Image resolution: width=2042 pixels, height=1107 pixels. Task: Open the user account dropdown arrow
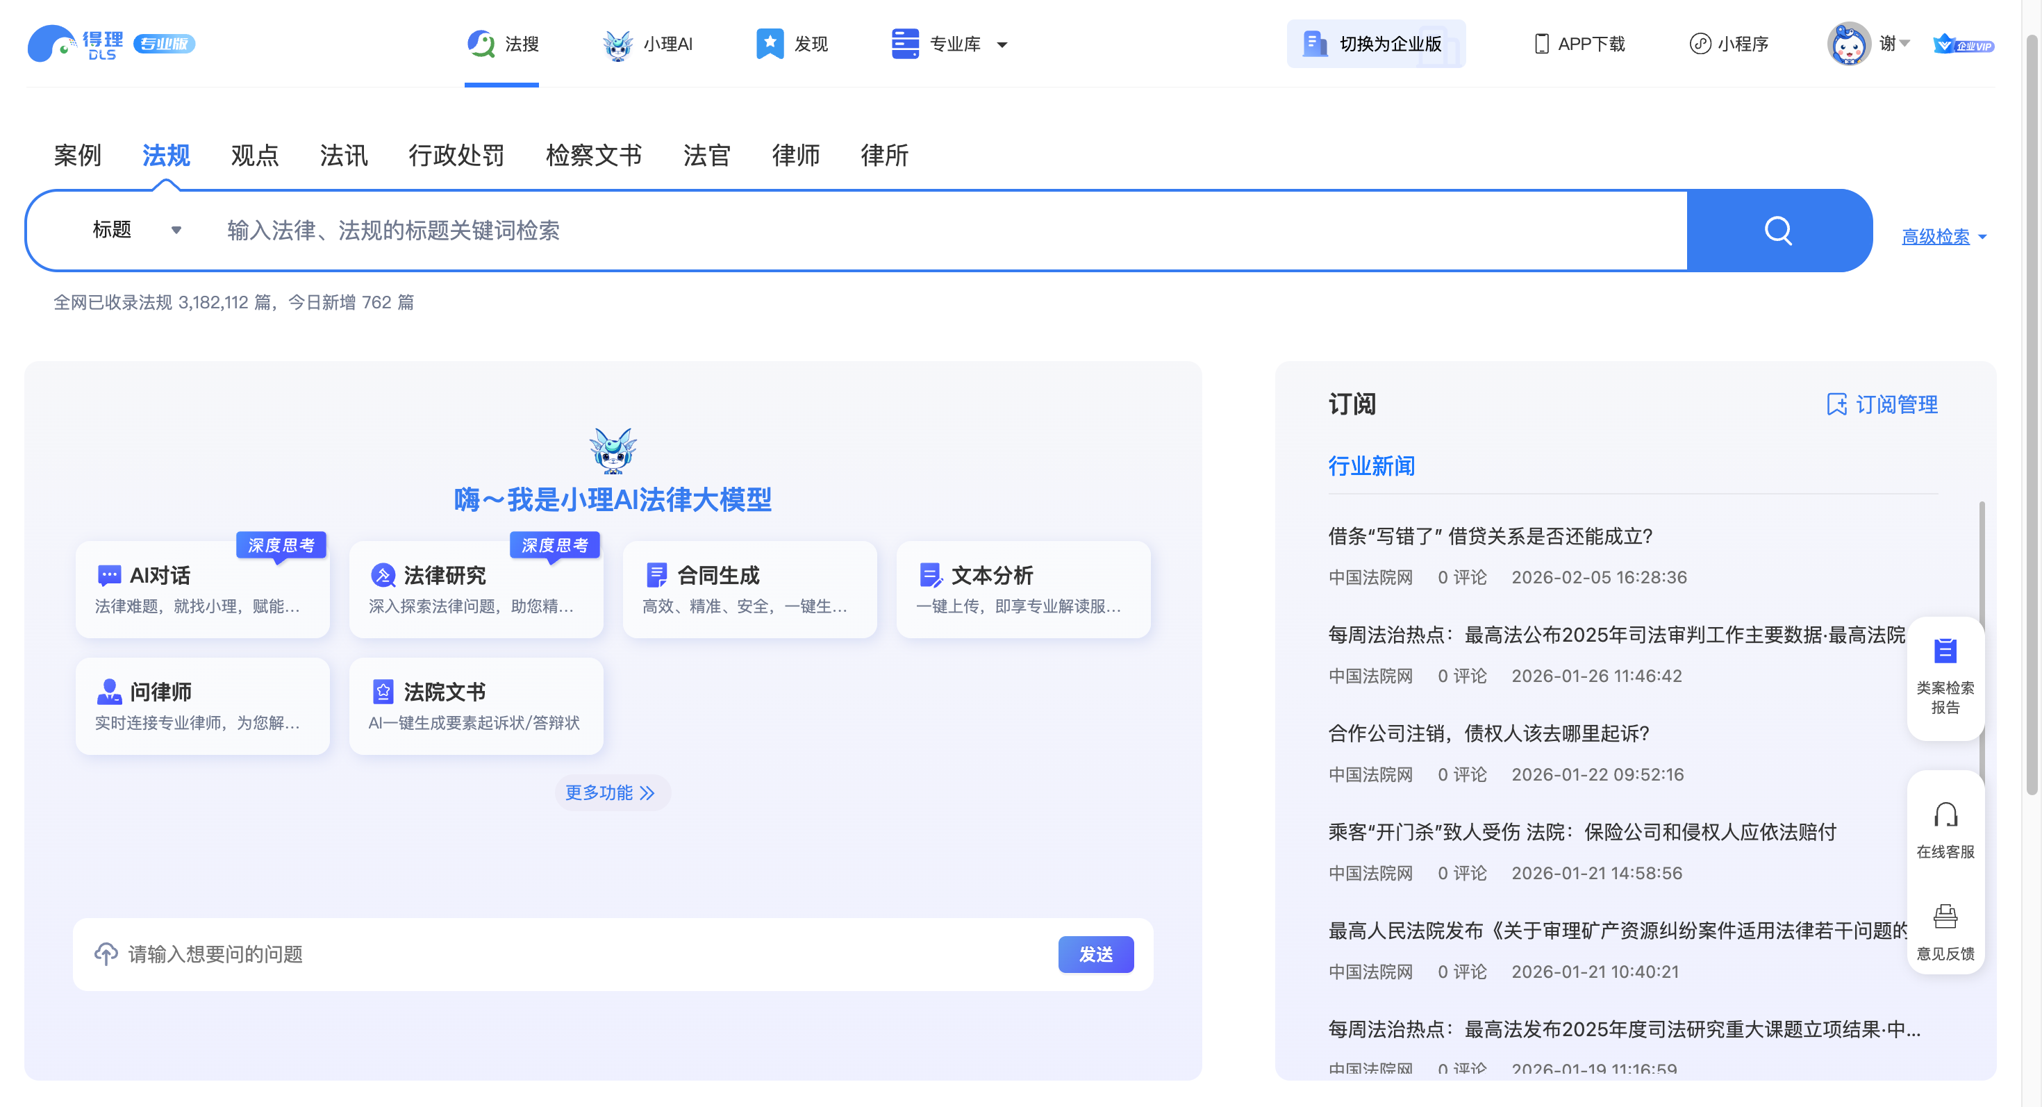[1905, 43]
